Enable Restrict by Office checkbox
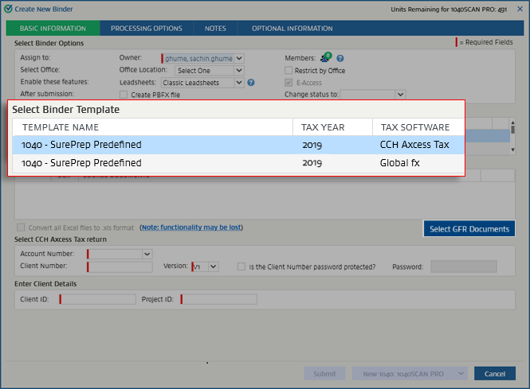 pyautogui.click(x=289, y=70)
